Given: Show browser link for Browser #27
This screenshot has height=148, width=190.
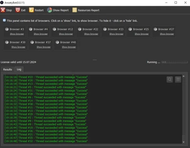Looking at the screenshot, I should 167,34.
